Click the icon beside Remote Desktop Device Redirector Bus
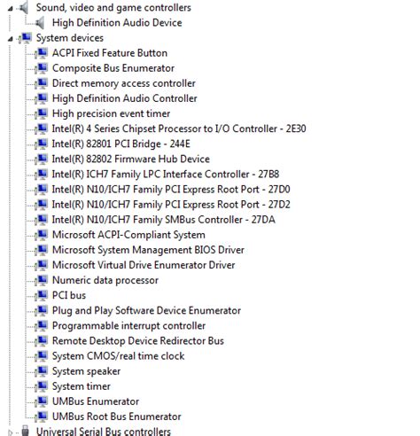The width and height of the screenshot is (420, 436). [x=41, y=341]
